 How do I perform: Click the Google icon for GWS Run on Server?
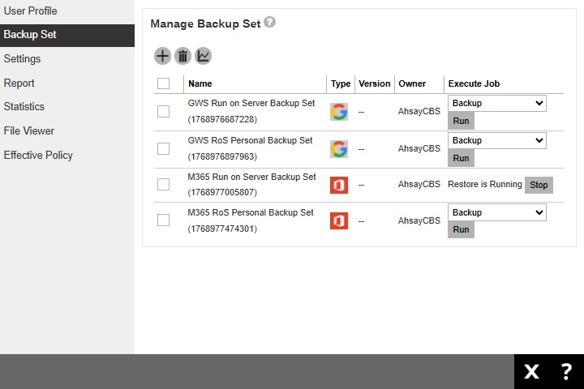click(x=339, y=112)
